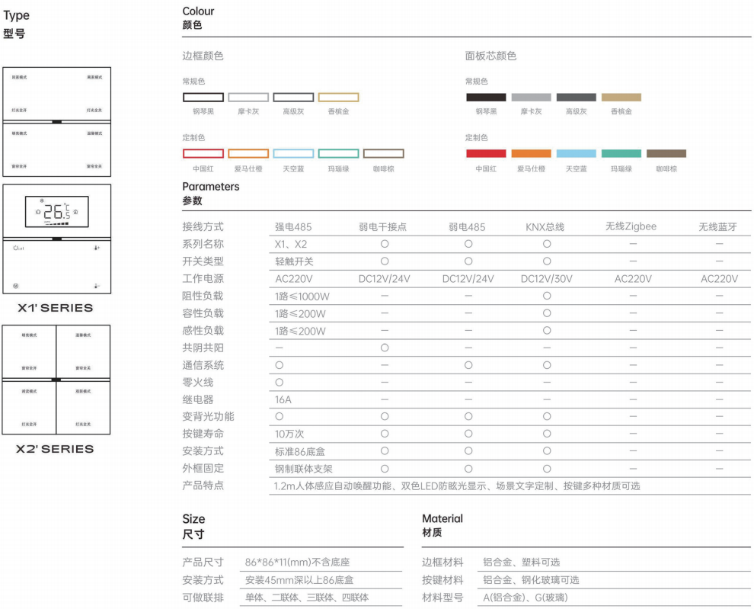
Task: Choose the 钢琴黑 border outline swatch
Action: point(203,98)
